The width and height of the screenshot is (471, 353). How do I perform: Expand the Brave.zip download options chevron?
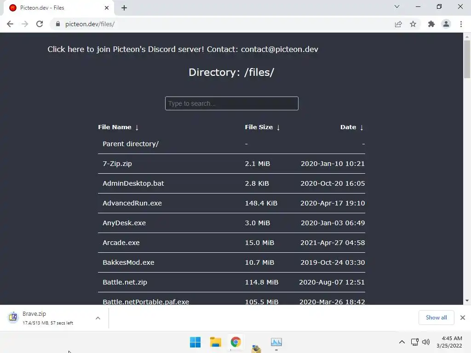click(98, 318)
